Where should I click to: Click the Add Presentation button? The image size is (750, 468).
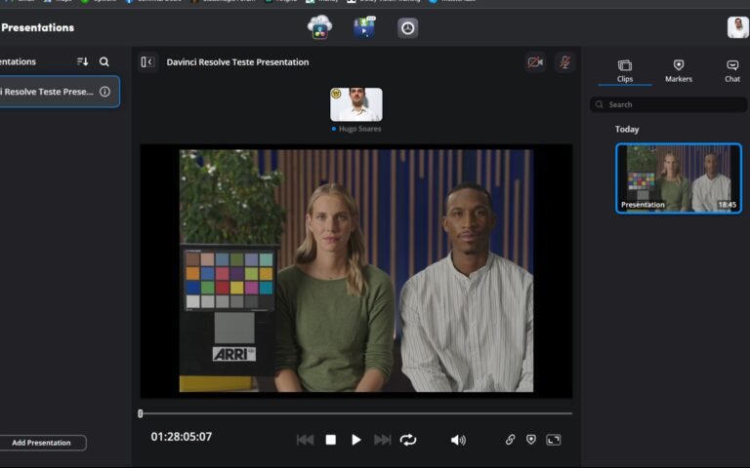(42, 443)
